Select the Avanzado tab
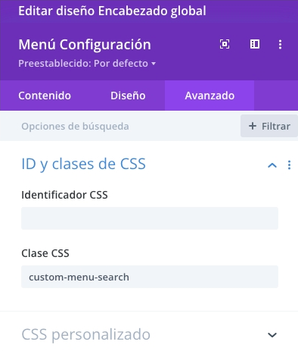The width and height of the screenshot is (298, 351). 210,96
